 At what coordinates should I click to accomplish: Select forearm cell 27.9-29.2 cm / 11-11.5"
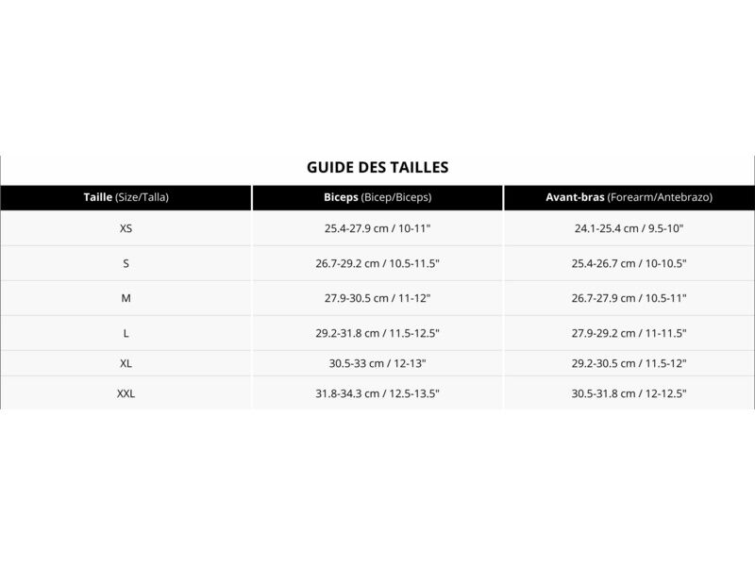coord(629,333)
